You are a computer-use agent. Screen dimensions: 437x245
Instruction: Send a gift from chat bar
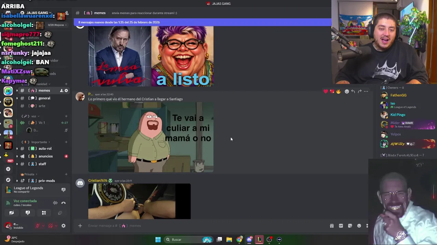332,226
